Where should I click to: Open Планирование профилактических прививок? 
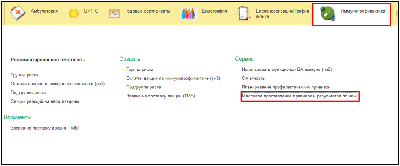coord(286,87)
